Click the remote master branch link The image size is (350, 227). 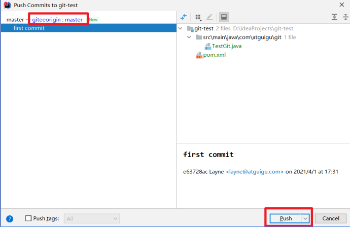pyautogui.click(x=74, y=20)
